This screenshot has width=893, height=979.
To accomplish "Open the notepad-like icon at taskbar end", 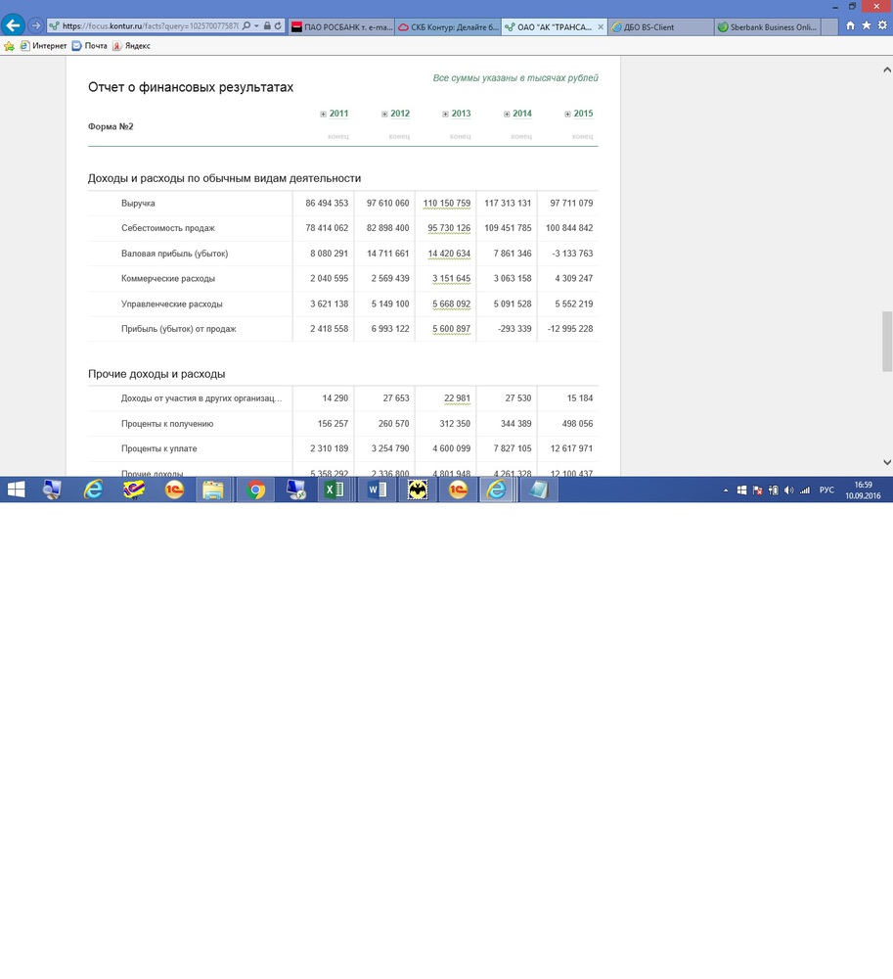I will 538,490.
